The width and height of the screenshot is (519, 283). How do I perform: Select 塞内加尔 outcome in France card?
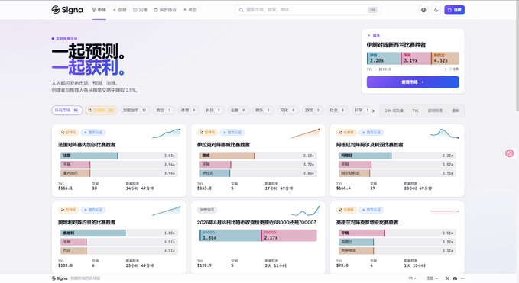pos(118,173)
